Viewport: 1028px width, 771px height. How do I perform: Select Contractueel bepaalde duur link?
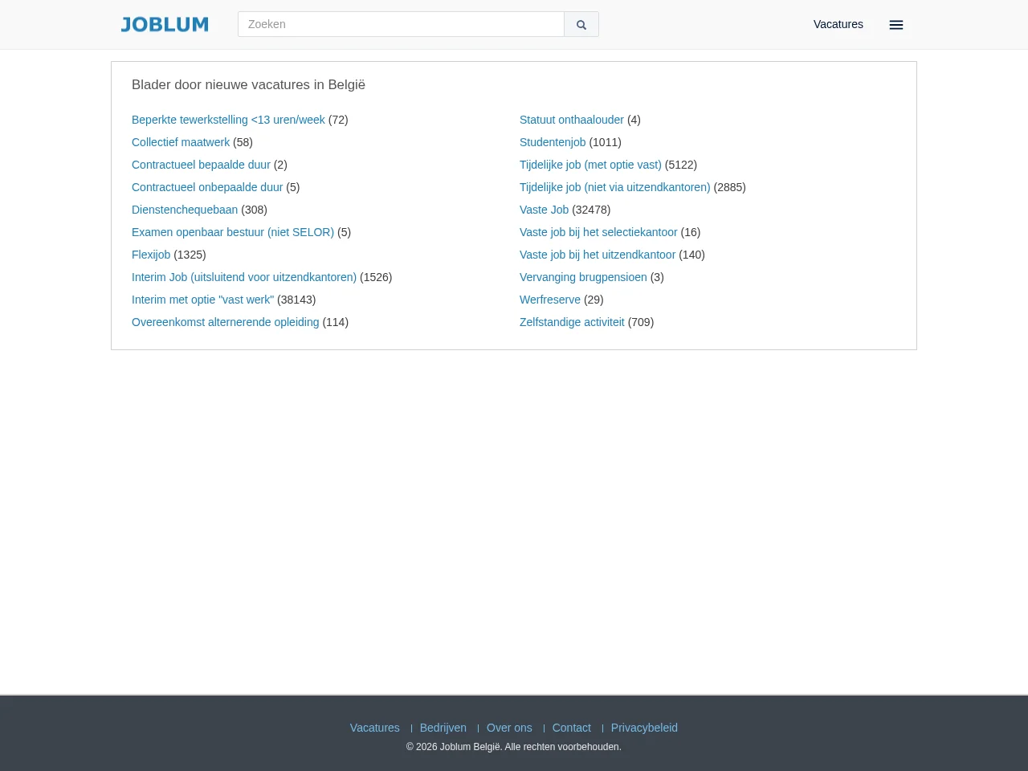[201, 165]
